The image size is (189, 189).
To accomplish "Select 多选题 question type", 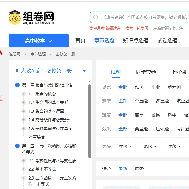I will click(162, 101).
